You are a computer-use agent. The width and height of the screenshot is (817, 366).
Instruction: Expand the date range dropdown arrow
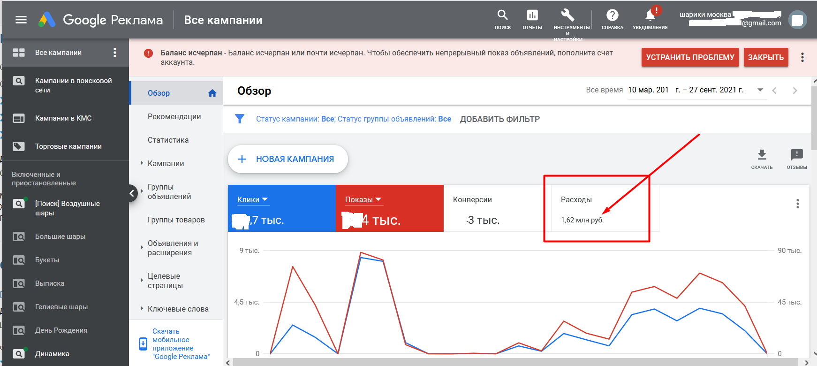click(x=760, y=90)
